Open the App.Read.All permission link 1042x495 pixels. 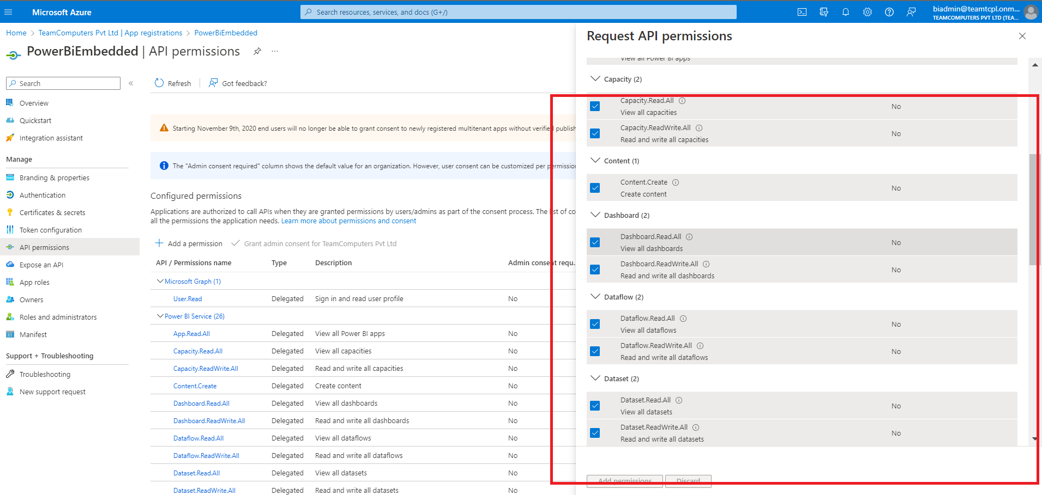pos(191,333)
